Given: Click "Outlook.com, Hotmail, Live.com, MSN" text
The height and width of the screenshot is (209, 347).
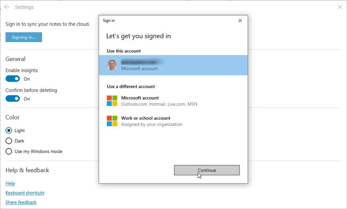Looking at the screenshot, I should click(159, 104).
